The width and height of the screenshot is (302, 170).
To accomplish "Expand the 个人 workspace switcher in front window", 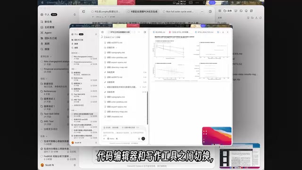I will point(96,34).
